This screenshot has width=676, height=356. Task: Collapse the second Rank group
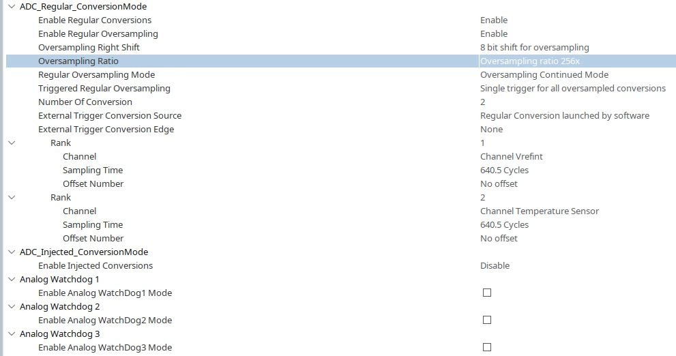pyautogui.click(x=12, y=197)
